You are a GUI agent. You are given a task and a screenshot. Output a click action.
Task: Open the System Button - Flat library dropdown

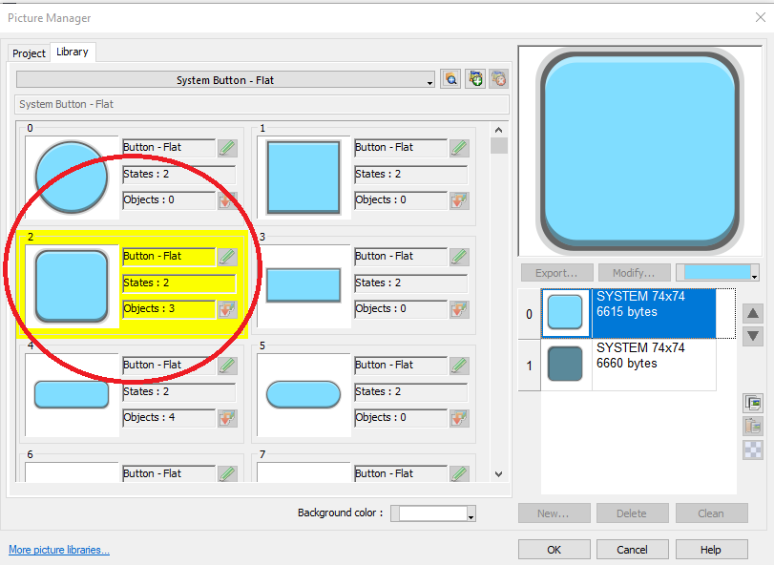[225, 80]
